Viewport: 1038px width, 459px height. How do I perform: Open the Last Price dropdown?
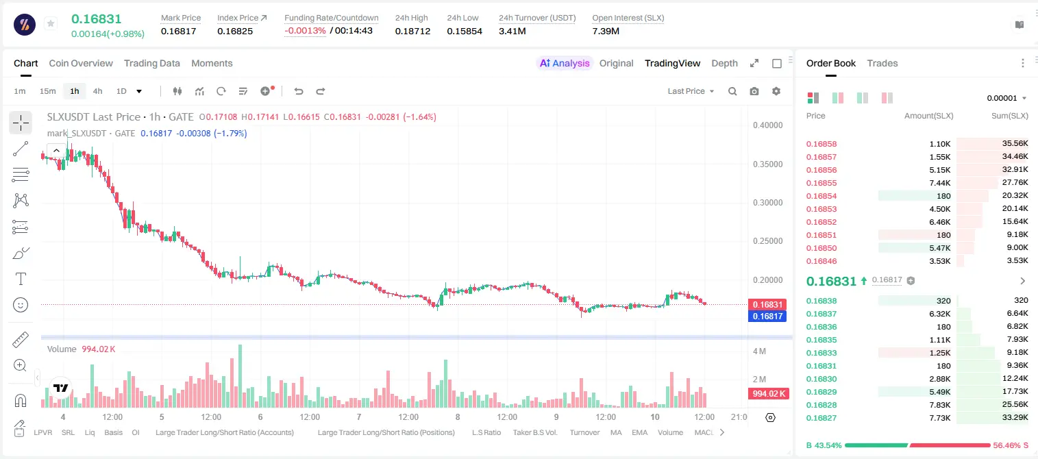691,91
